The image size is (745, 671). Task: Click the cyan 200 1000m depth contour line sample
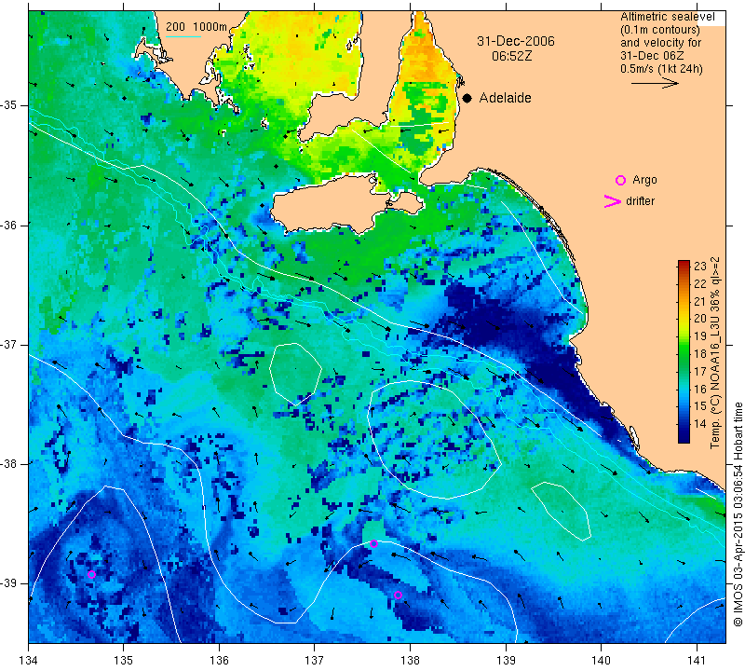tap(183, 36)
